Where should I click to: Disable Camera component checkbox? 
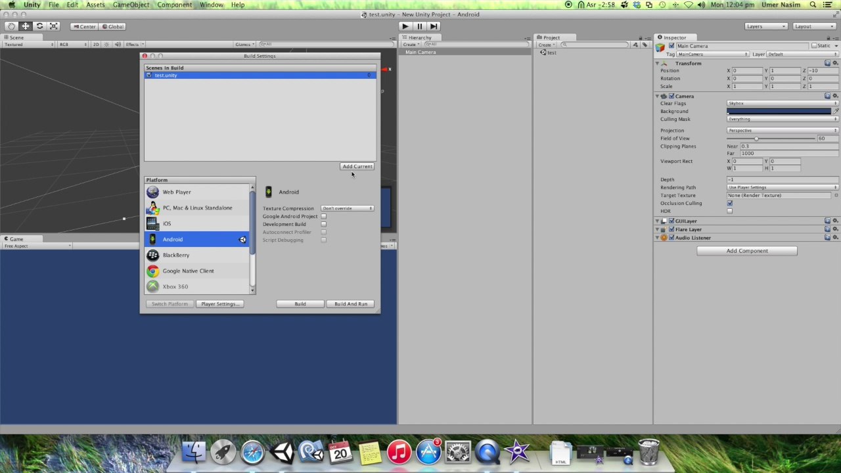point(671,96)
